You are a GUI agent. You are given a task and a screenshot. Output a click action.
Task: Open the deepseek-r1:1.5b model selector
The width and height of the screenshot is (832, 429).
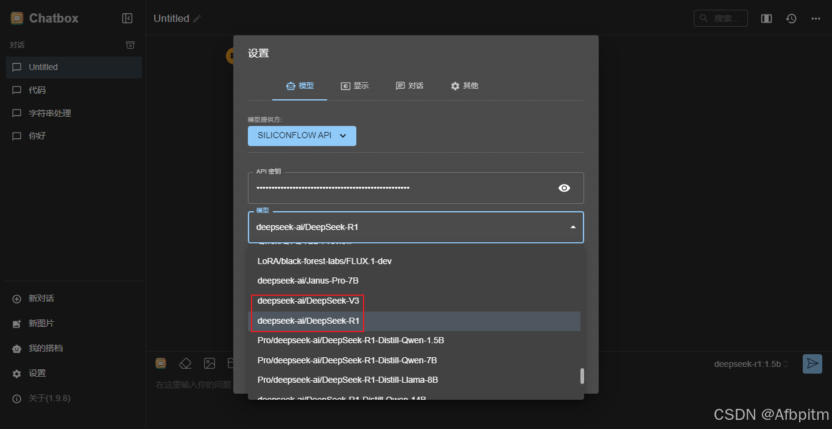752,364
